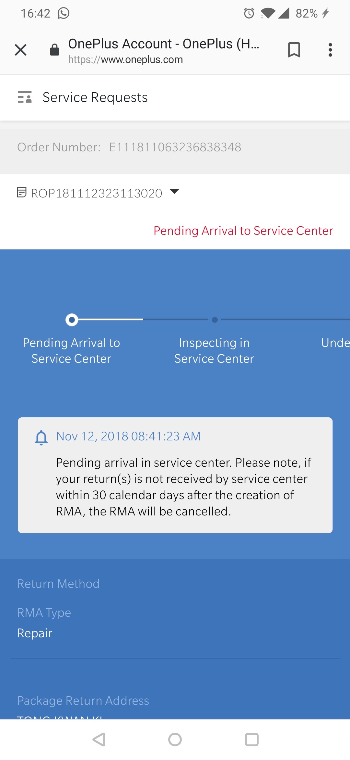
Task: Open the three-dot browser menu
Action: (330, 50)
